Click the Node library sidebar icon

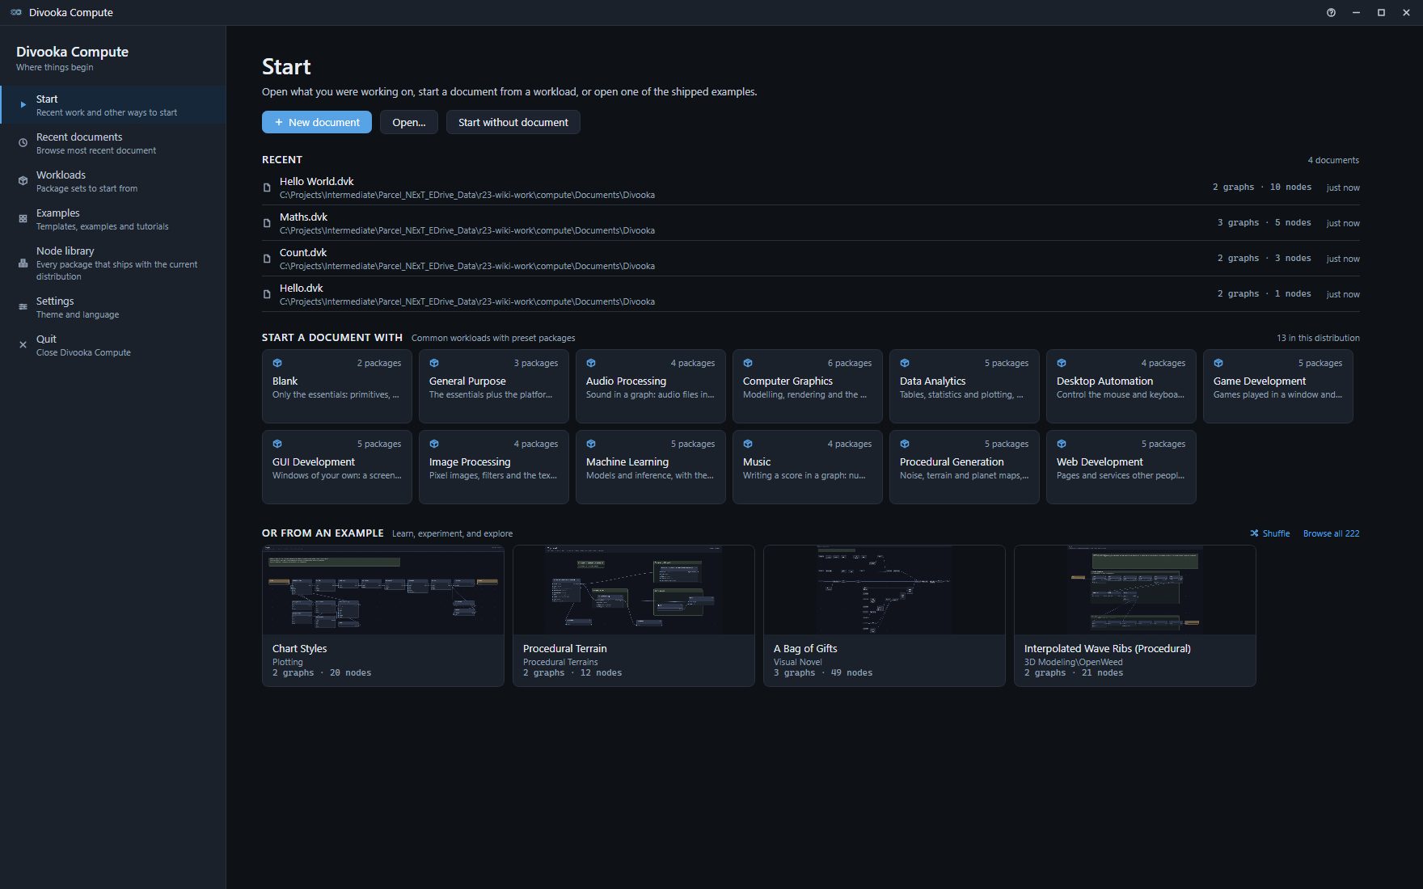(23, 263)
